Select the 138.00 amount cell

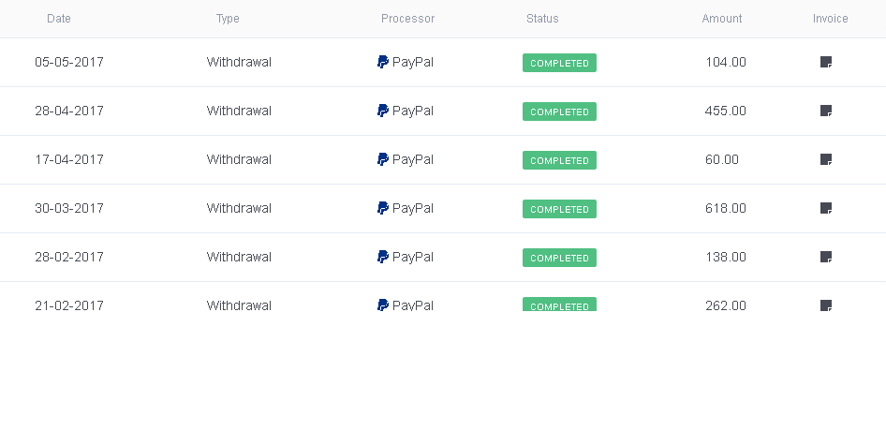point(726,258)
